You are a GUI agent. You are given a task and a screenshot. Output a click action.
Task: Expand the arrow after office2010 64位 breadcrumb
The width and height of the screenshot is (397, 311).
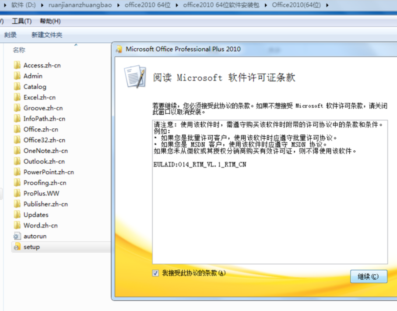point(177,5)
